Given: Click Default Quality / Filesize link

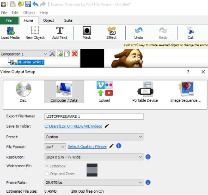Looking at the screenshot, I should point(87,146).
